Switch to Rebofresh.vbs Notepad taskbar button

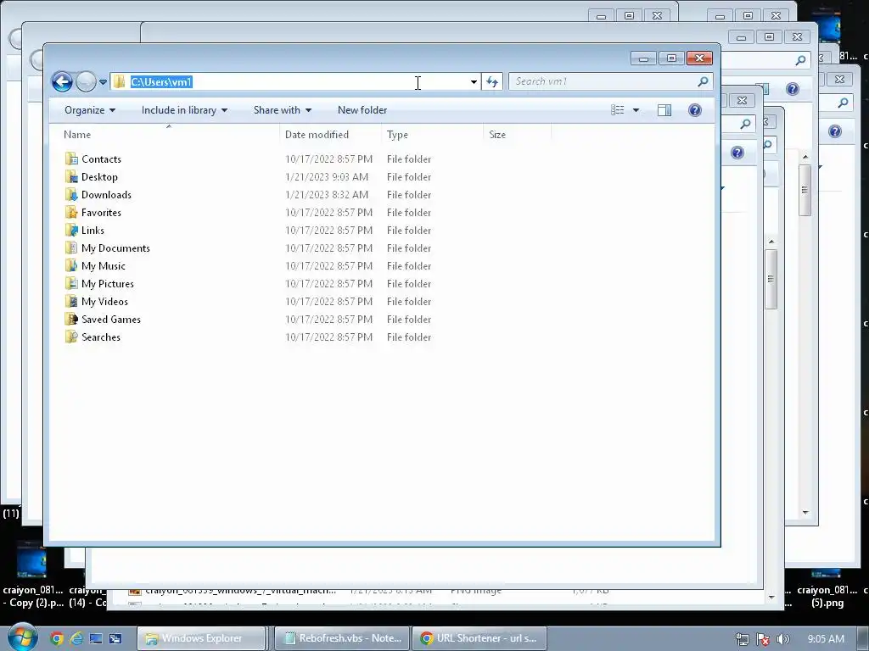tap(342, 638)
